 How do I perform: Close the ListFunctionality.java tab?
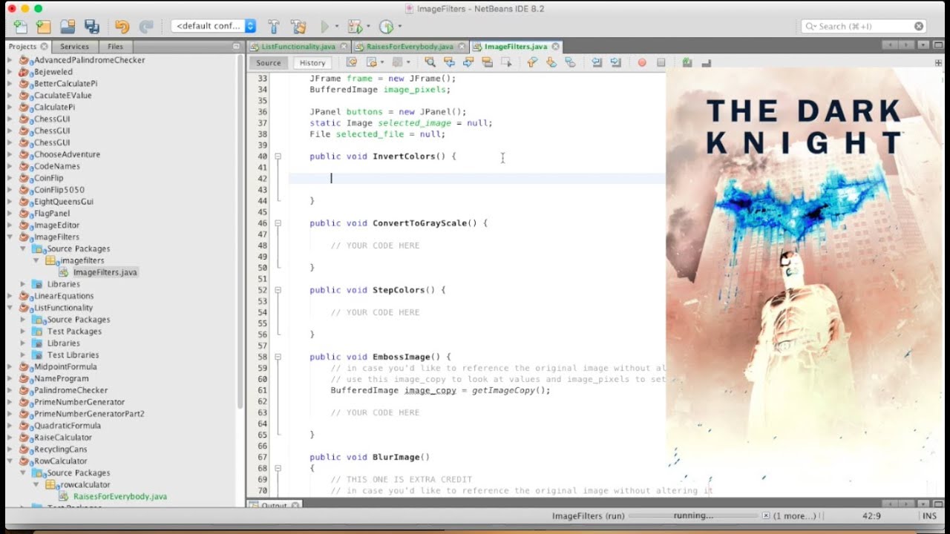[344, 46]
